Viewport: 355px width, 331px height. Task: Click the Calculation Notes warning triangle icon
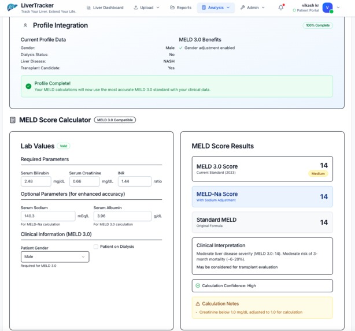coord(198,304)
